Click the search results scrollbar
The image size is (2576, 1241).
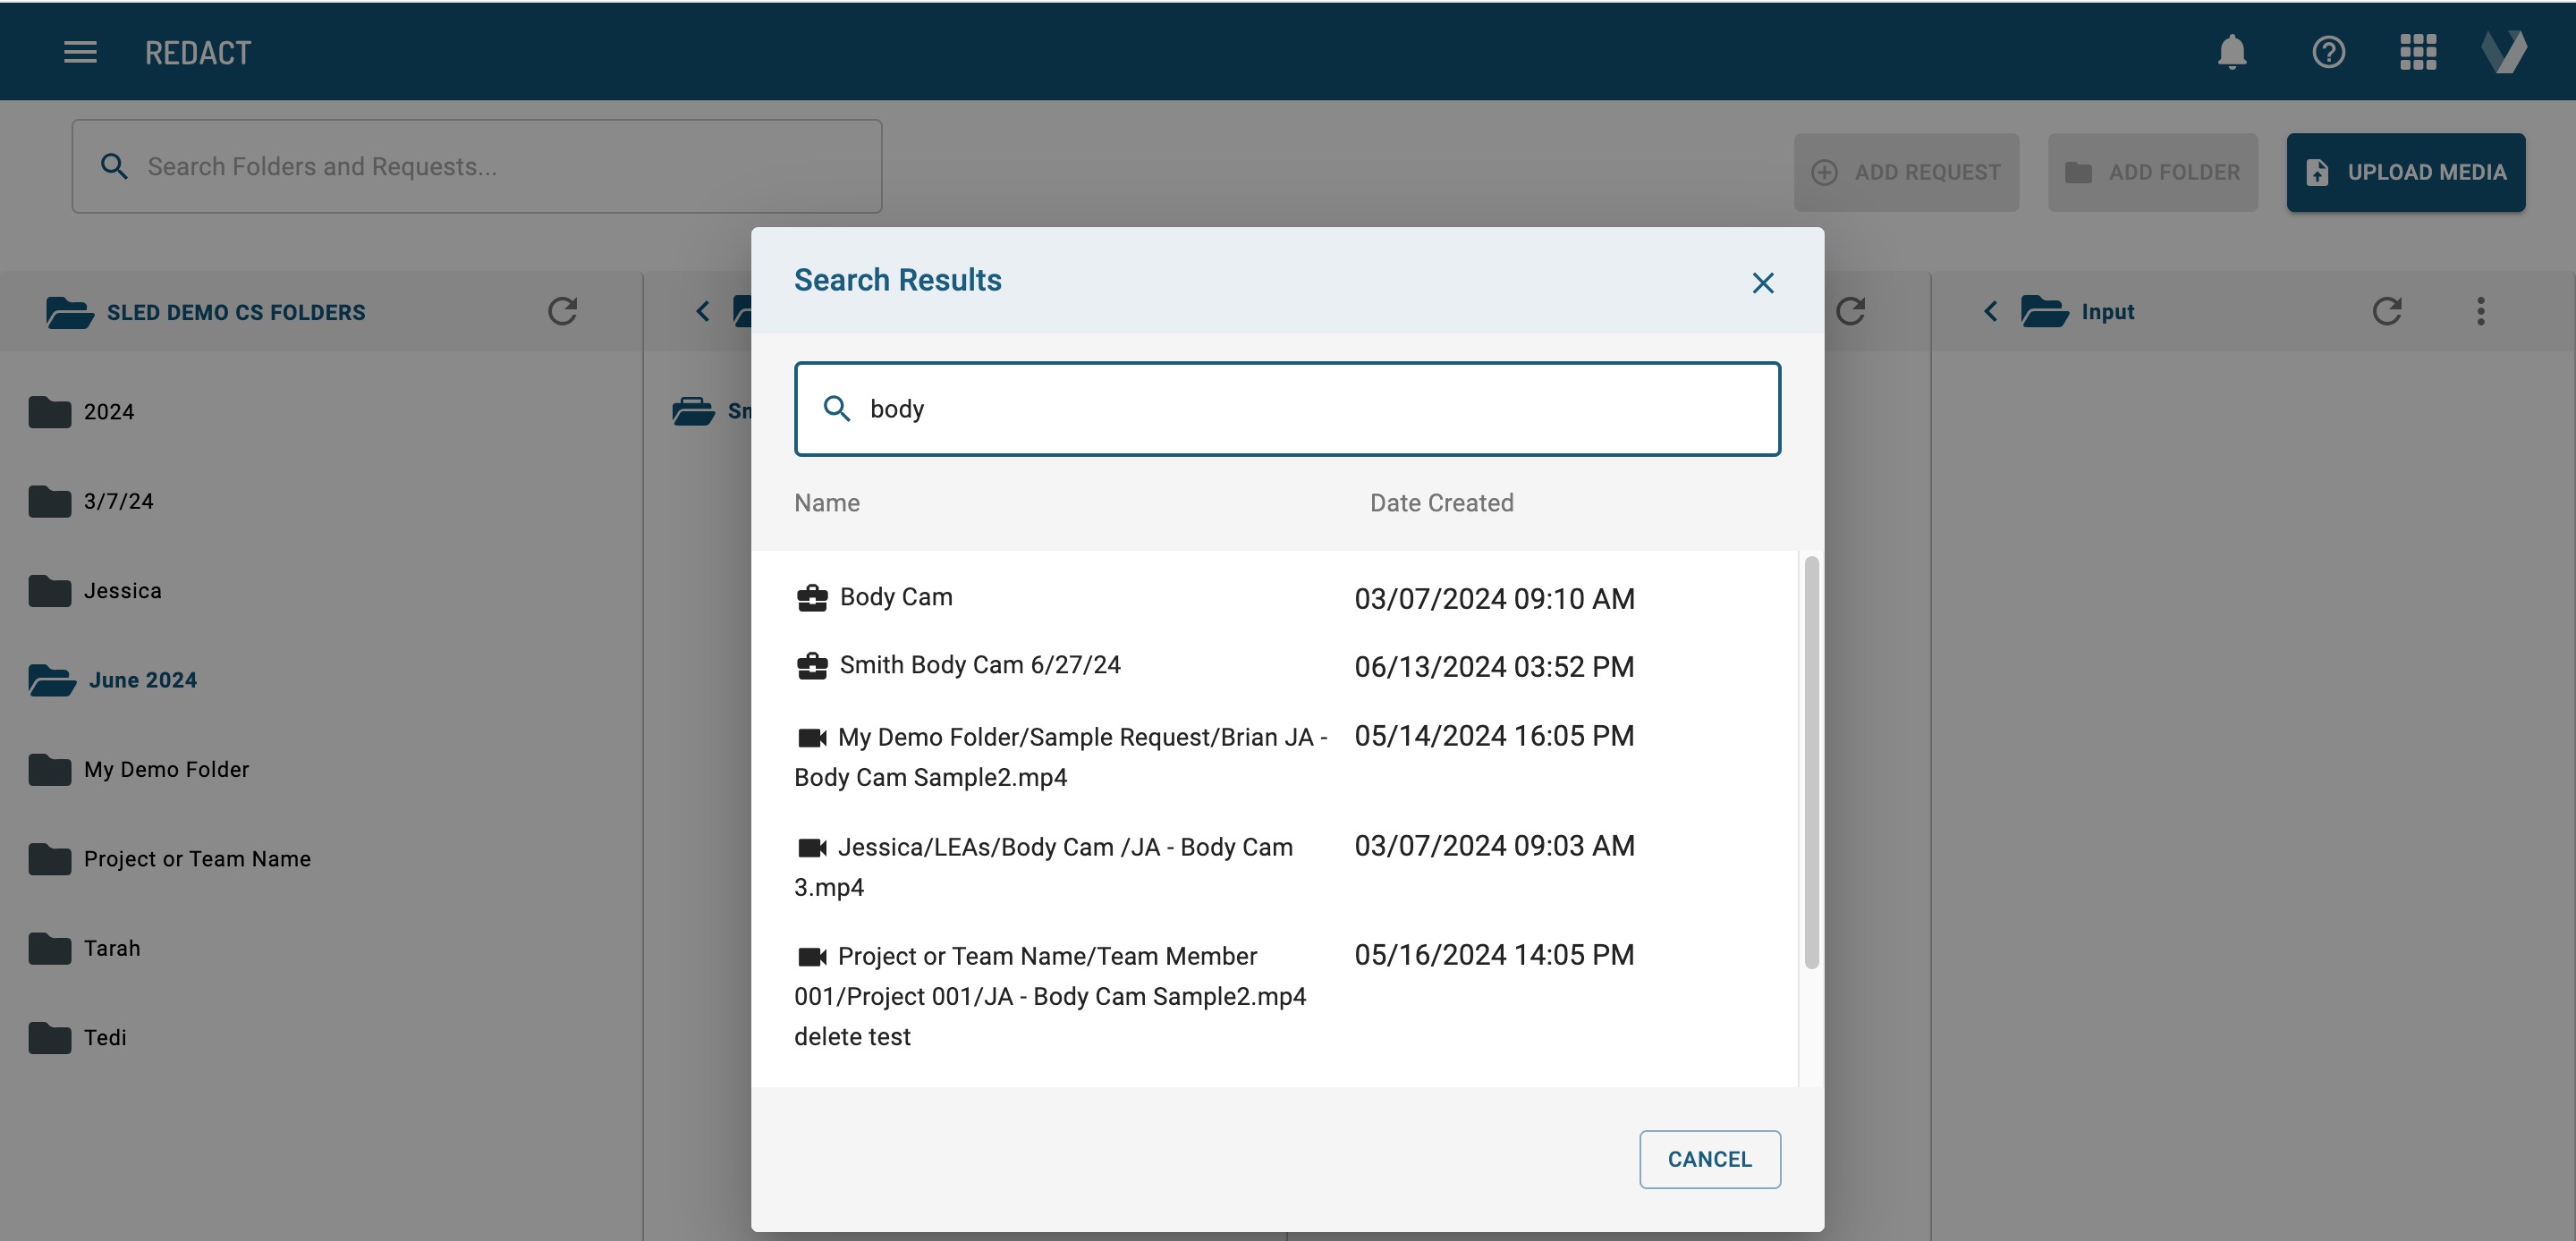click(1810, 762)
